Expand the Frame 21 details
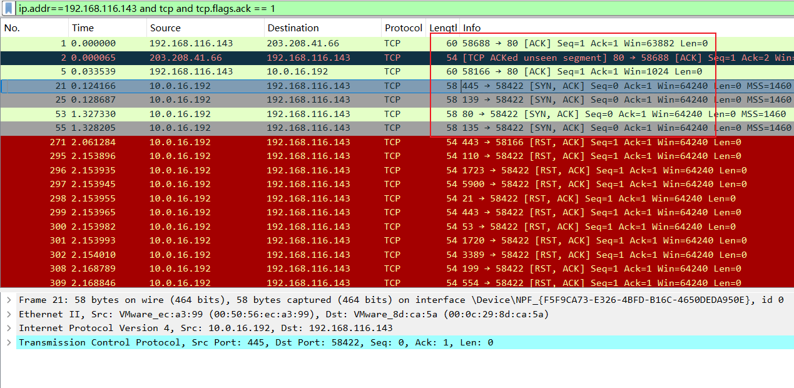Image resolution: width=794 pixels, height=388 pixels. [x=9, y=300]
